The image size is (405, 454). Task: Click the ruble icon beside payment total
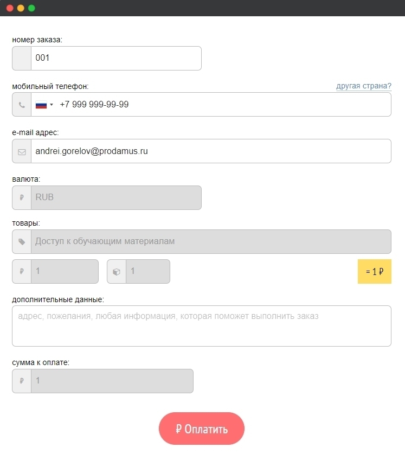click(22, 381)
